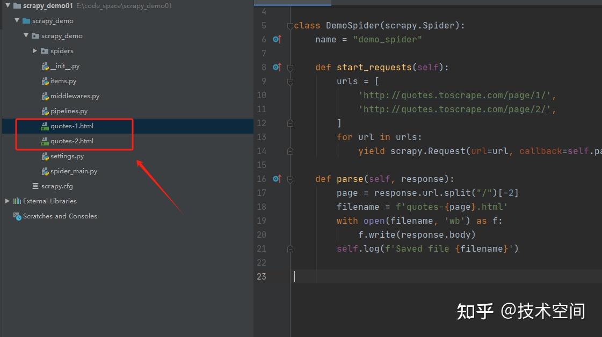This screenshot has width=602, height=337.
Task: Expand the spiders folder
Action: click(x=34, y=50)
